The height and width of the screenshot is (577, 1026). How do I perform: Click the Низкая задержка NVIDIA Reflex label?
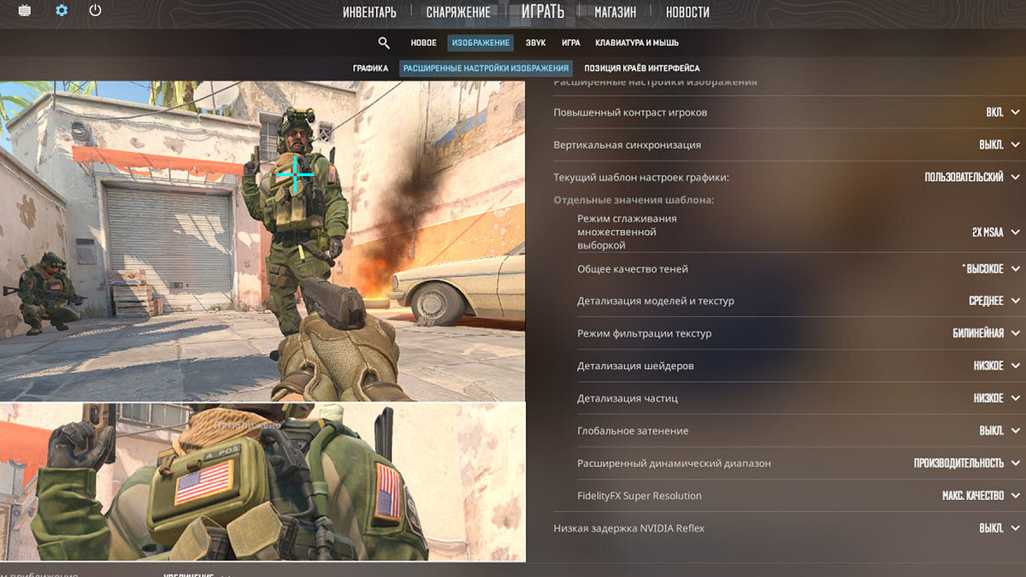point(629,528)
